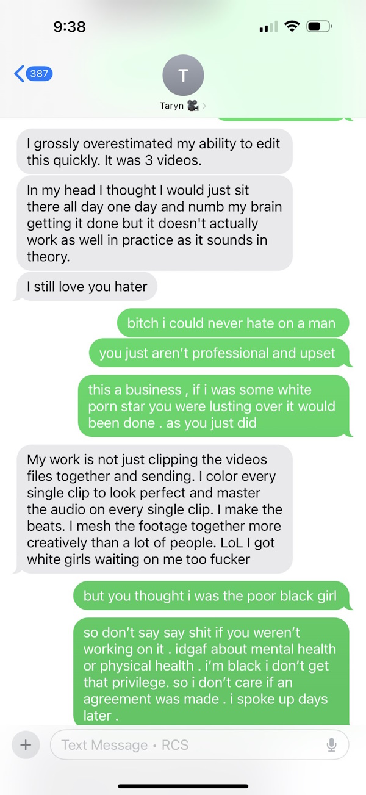
Task: Tap the movie camera emoji beside Taryn
Action: point(193,106)
